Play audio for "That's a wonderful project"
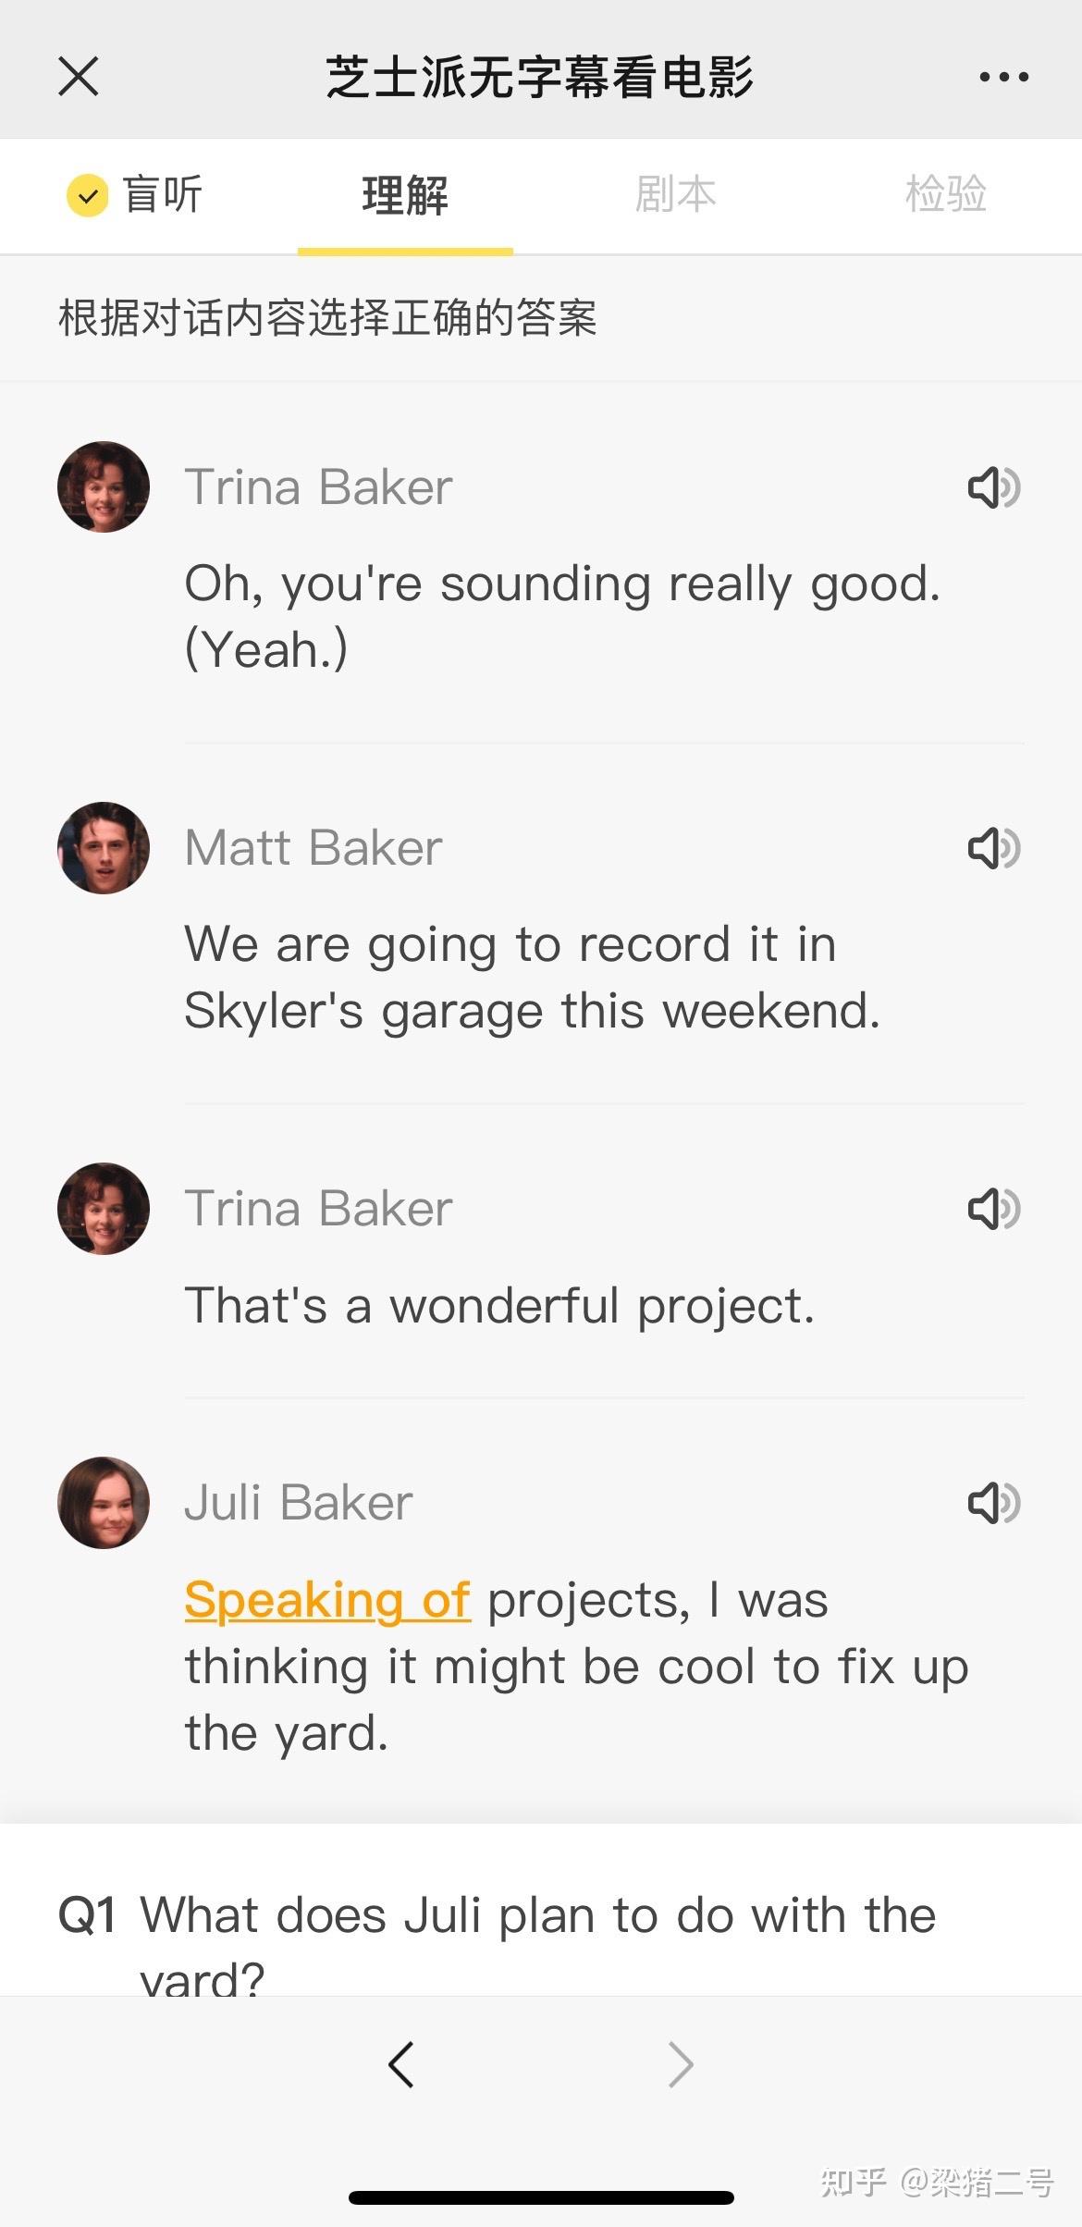 coord(994,1209)
